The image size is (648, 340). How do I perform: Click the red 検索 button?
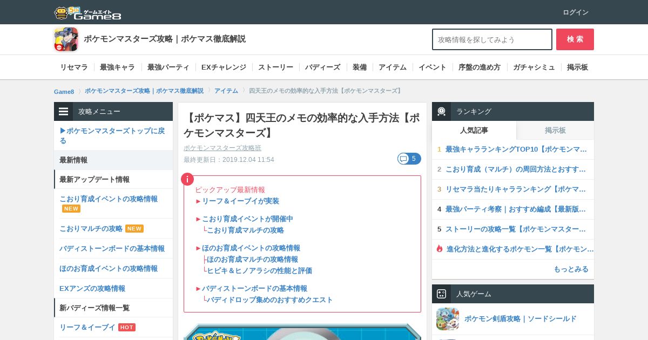tap(575, 39)
